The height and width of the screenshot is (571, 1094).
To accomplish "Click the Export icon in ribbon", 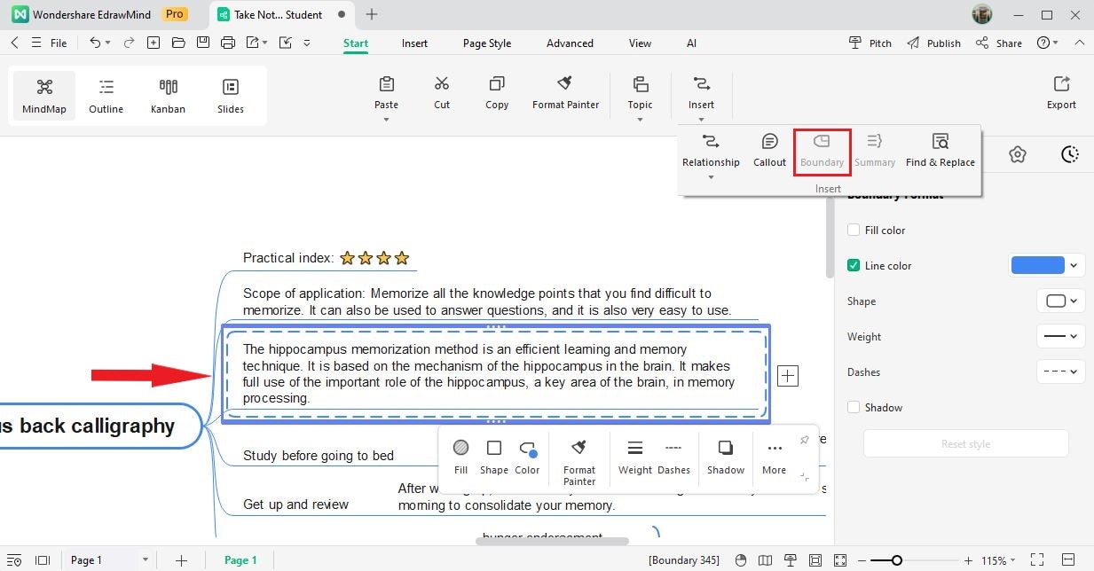I will click(x=1061, y=83).
